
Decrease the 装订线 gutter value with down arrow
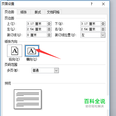point(49,36)
